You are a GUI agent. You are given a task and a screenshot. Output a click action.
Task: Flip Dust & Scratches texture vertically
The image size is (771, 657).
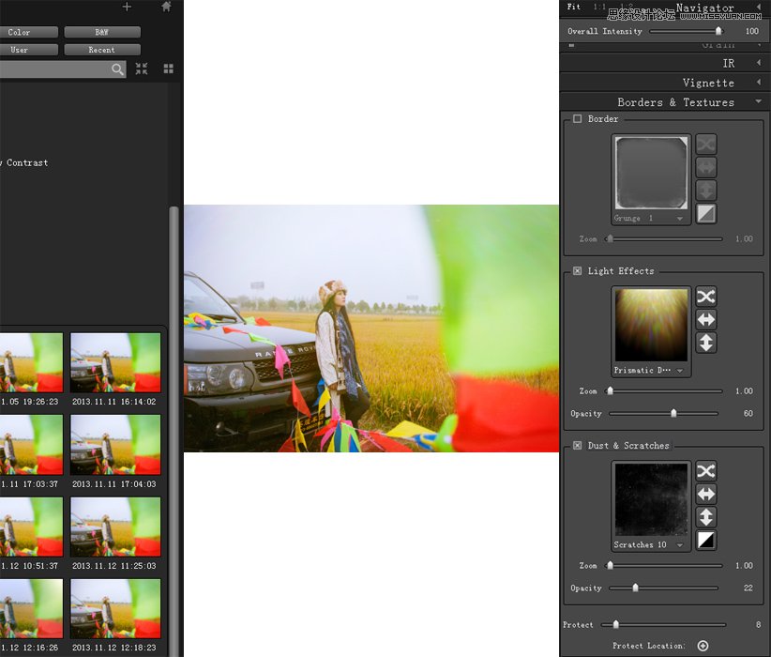[705, 517]
